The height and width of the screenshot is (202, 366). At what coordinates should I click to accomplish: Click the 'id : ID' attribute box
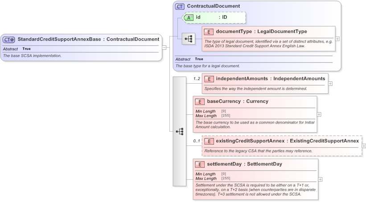pos(214,17)
